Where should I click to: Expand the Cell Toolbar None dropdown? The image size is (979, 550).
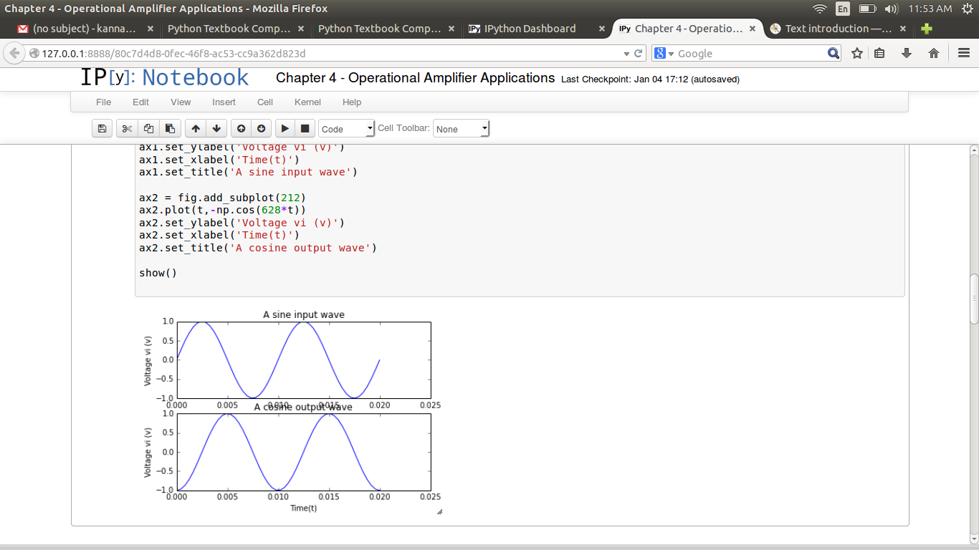point(461,129)
